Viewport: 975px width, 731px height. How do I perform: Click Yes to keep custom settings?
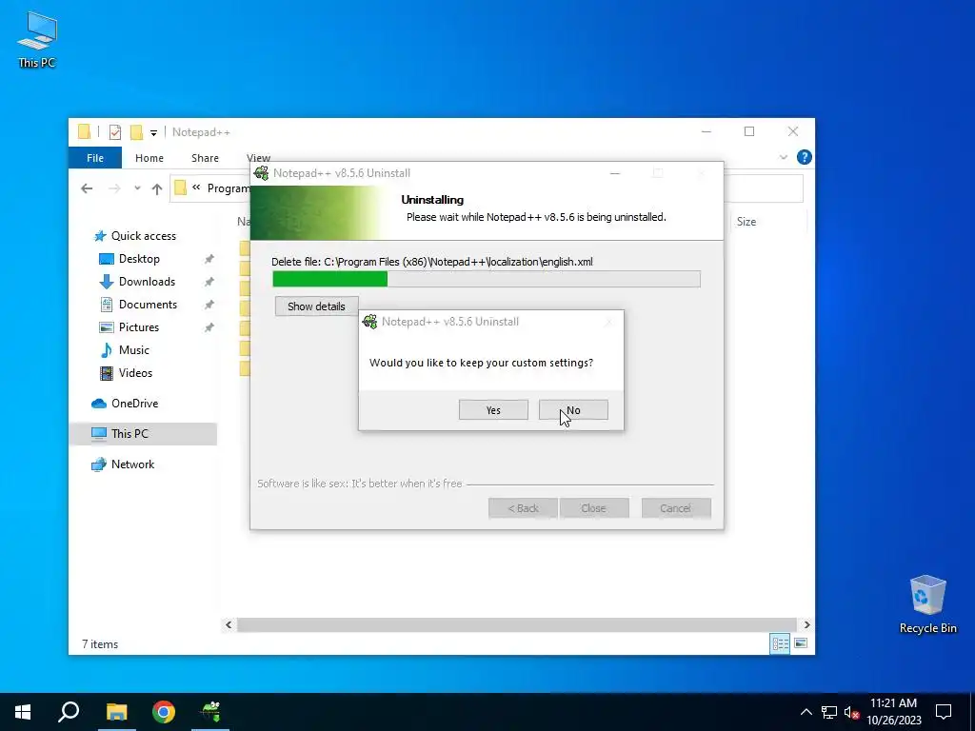tap(493, 410)
